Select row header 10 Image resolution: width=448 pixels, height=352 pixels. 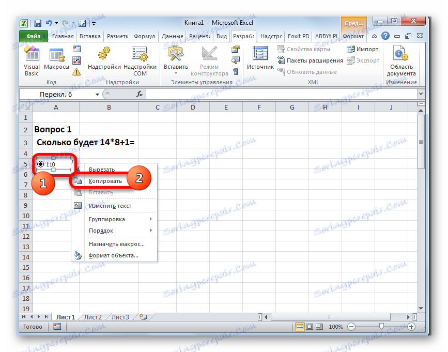coord(26,216)
